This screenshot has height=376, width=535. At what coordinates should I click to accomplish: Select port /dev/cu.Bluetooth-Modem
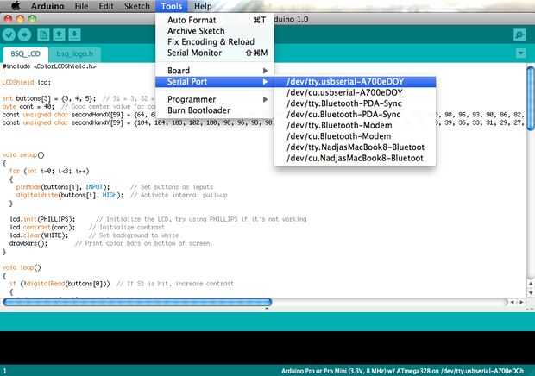[355, 136]
